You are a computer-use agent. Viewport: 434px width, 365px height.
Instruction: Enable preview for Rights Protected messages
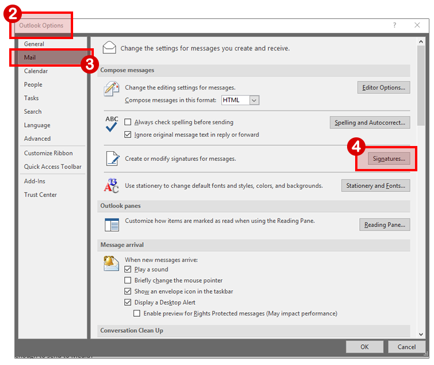click(137, 313)
